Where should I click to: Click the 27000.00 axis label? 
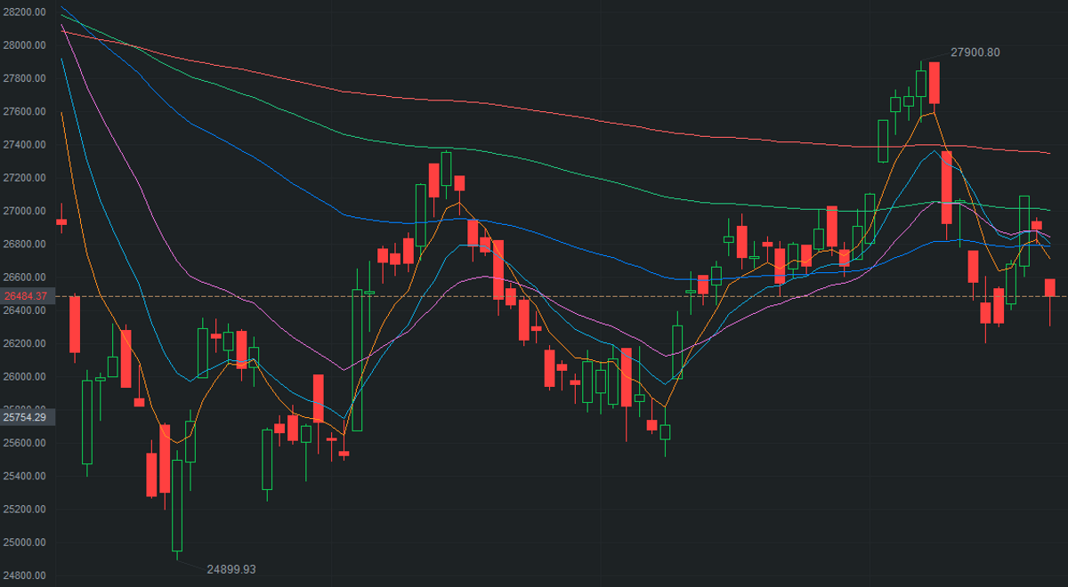point(24,212)
